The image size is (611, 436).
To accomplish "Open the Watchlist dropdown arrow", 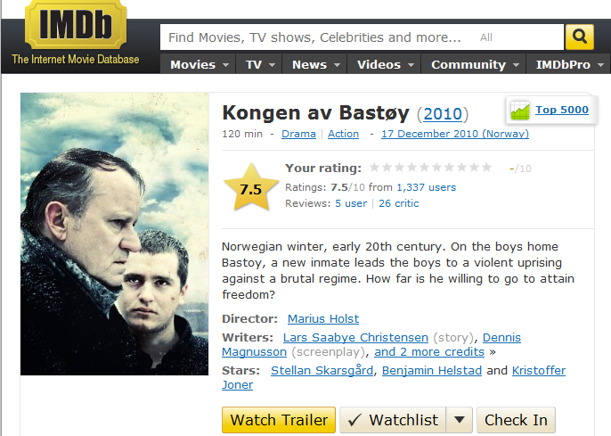I will click(x=460, y=420).
